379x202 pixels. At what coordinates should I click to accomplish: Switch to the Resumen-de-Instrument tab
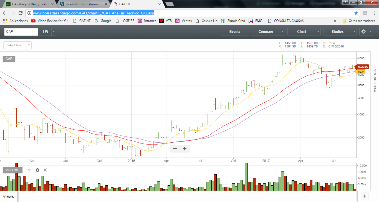pyautogui.click(x=83, y=4)
